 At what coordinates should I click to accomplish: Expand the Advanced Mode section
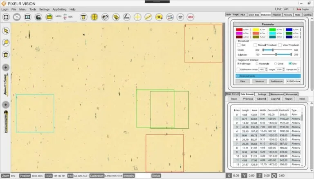tap(268, 76)
